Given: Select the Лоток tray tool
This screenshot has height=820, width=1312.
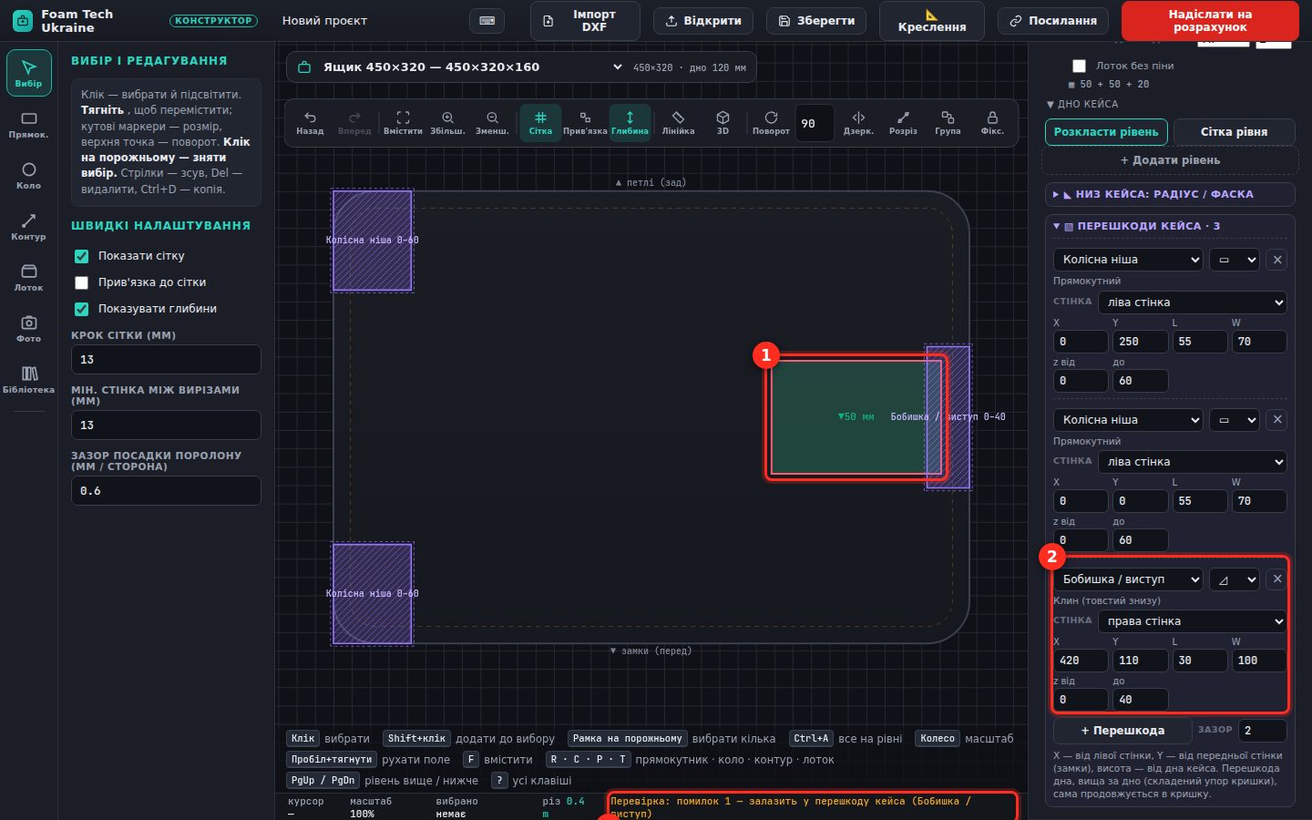Looking at the screenshot, I should [x=28, y=277].
